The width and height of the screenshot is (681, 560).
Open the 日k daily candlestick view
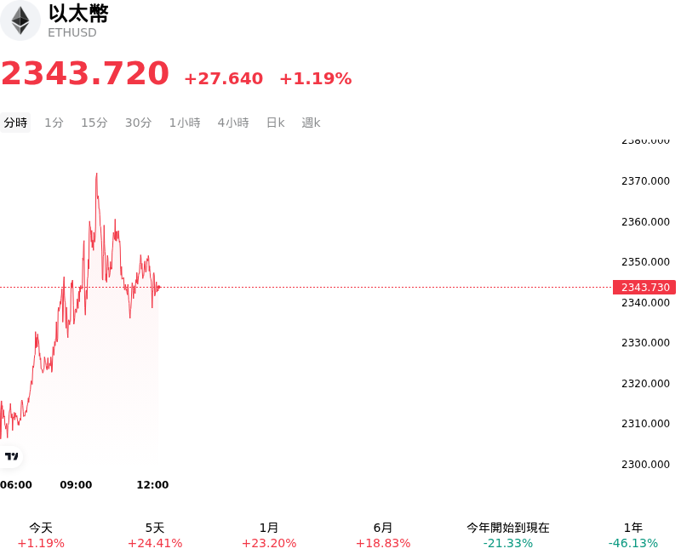(x=275, y=123)
